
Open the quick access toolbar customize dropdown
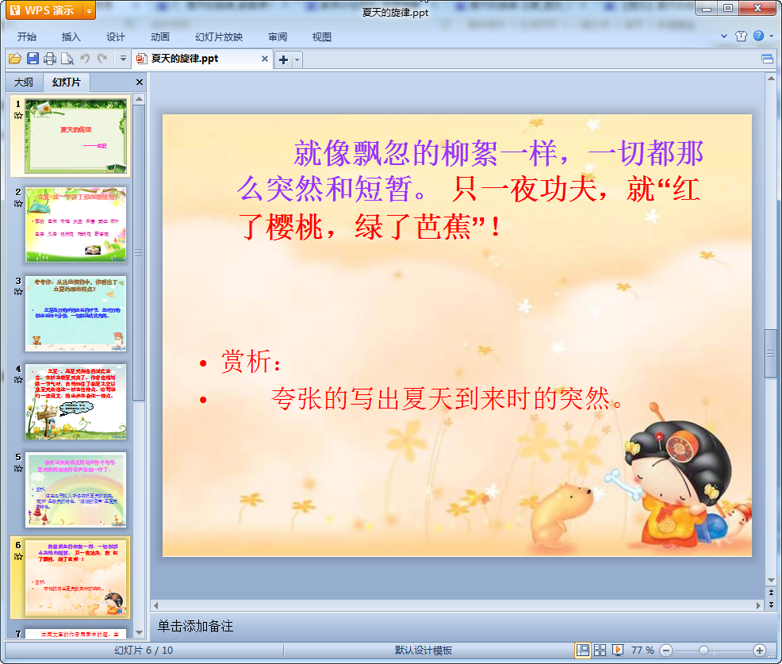coord(123,59)
